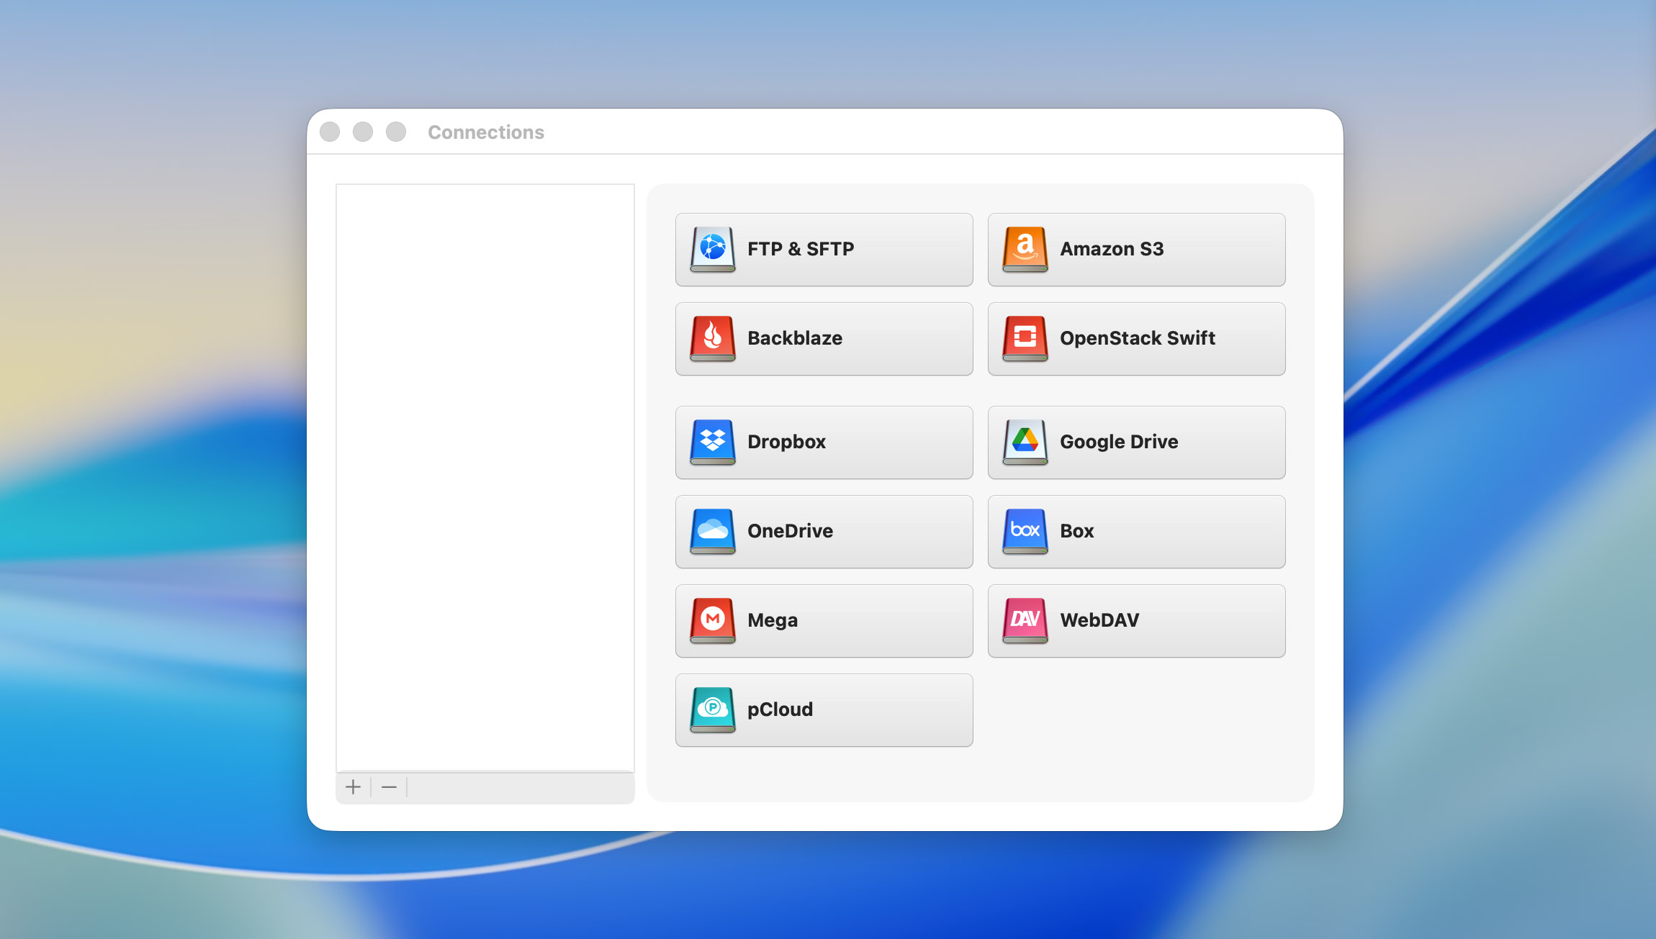Click the green zoom button on the window
This screenshot has width=1656, height=939.
click(x=395, y=132)
